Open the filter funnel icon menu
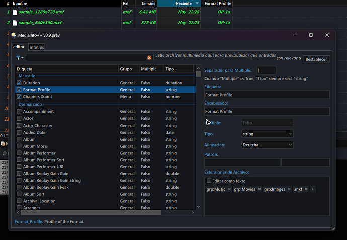This screenshot has height=240, width=347. [20, 58]
